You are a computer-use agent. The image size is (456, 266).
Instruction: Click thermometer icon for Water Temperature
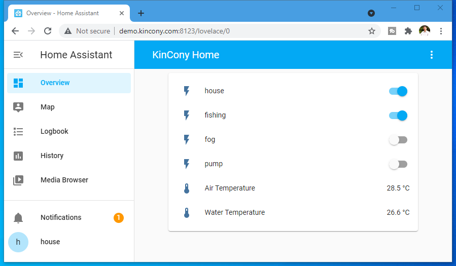(x=187, y=213)
